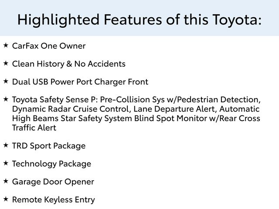Click the Garage Door Opener item
Image resolution: width=279 pixels, height=209 pixels.
point(53,182)
